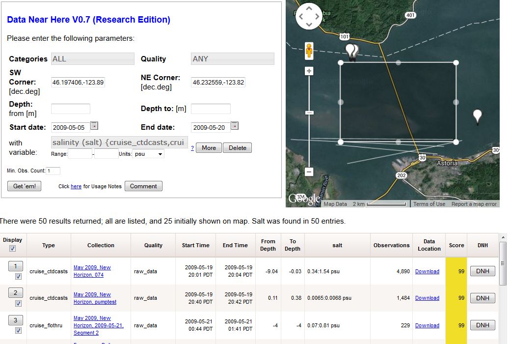
Task: Click DNH button for row 3
Action: [x=483, y=325]
